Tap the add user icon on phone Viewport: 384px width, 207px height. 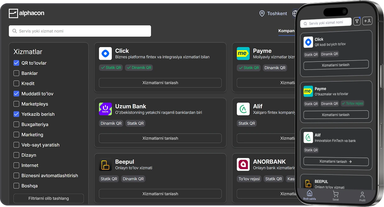[367, 21]
